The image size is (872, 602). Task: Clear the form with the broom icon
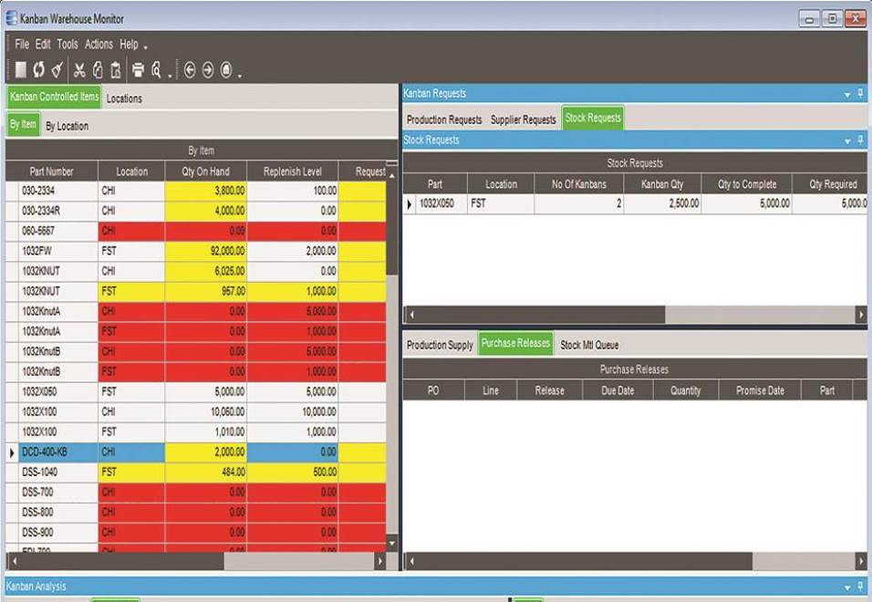[57, 69]
